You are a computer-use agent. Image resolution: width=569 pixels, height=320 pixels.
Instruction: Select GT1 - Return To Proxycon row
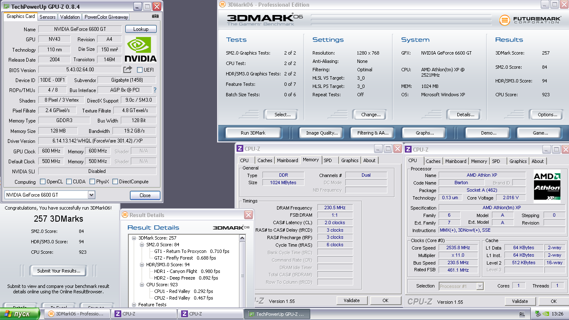(192, 251)
